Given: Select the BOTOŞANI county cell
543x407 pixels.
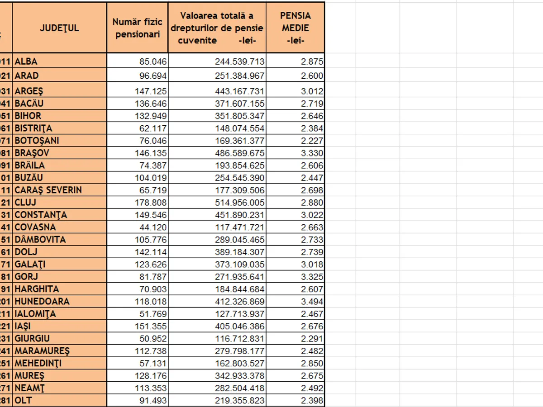Looking at the screenshot, I should click(x=59, y=141).
